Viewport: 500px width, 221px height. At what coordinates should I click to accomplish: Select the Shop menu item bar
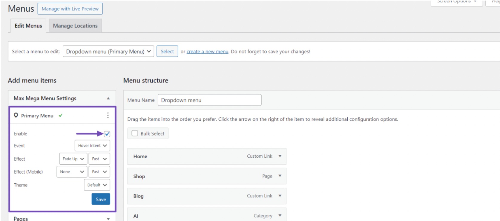[x=207, y=176]
